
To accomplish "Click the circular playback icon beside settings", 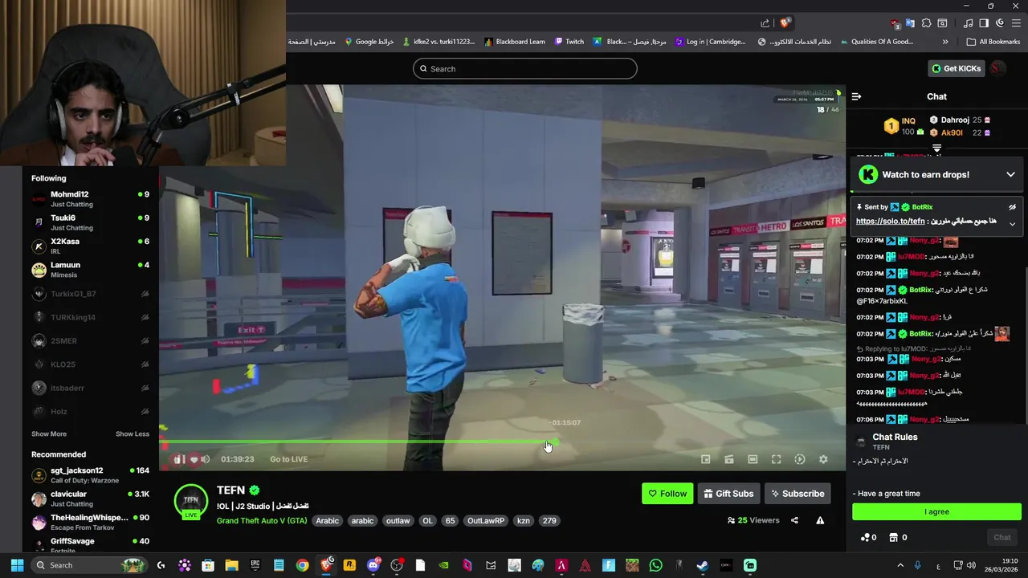I will pyautogui.click(x=800, y=459).
